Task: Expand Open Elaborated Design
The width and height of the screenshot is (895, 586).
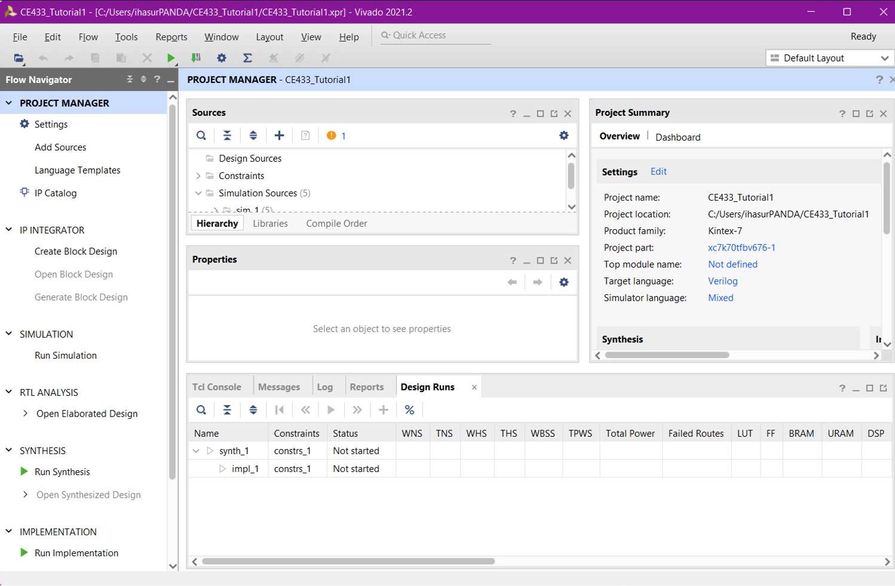Action: pos(25,414)
